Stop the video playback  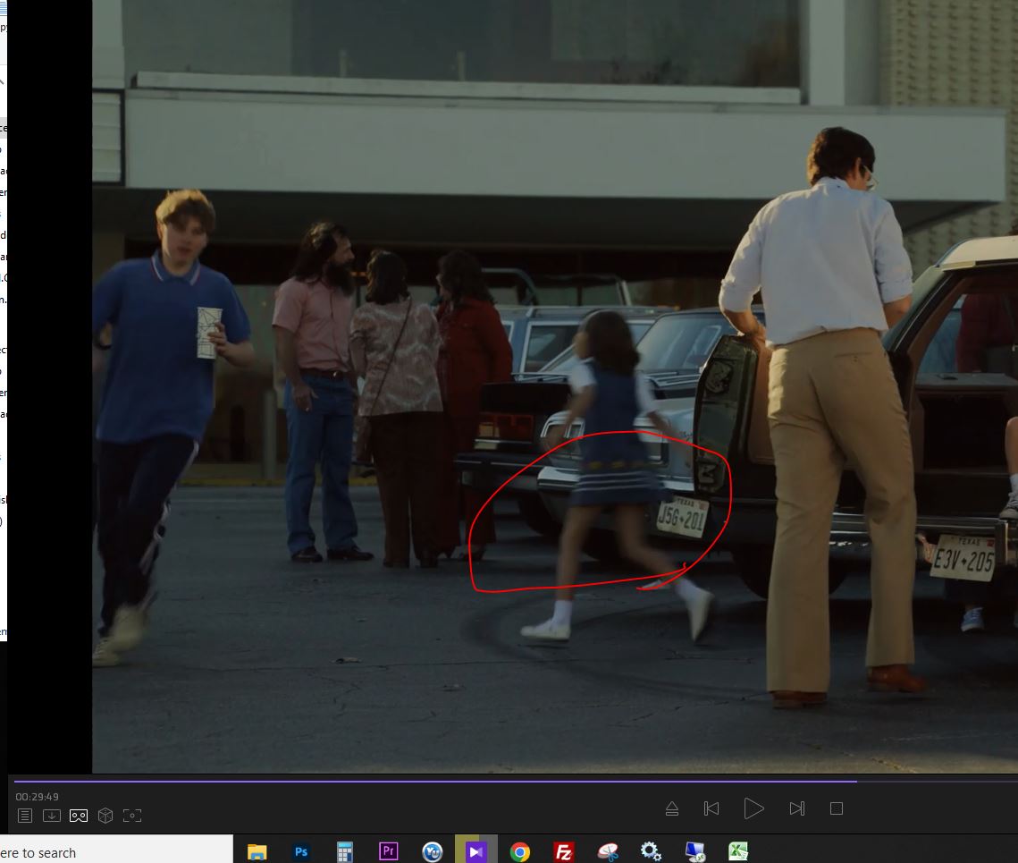(x=837, y=808)
